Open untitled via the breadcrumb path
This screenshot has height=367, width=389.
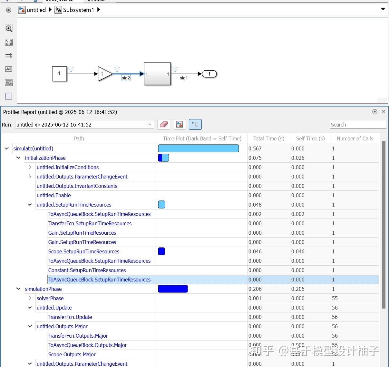(x=36, y=10)
